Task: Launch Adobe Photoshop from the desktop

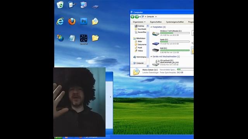Action: (84, 21)
